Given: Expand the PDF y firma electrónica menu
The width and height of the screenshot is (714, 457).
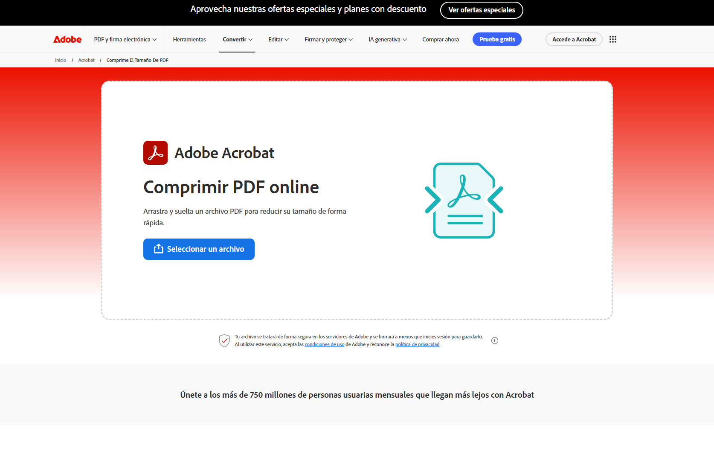Looking at the screenshot, I should click(x=125, y=39).
